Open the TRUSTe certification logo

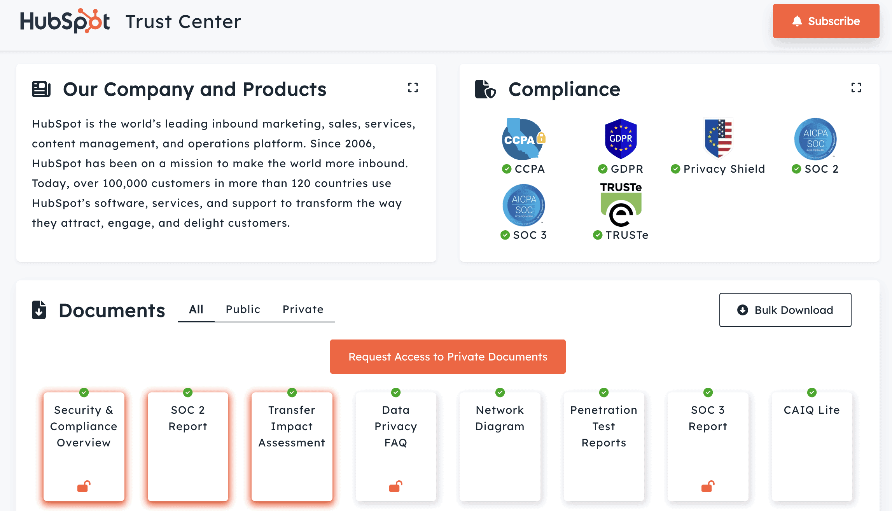click(x=621, y=205)
